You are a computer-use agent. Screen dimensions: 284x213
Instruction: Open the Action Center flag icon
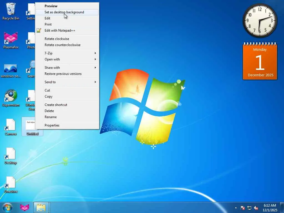coord(242,208)
